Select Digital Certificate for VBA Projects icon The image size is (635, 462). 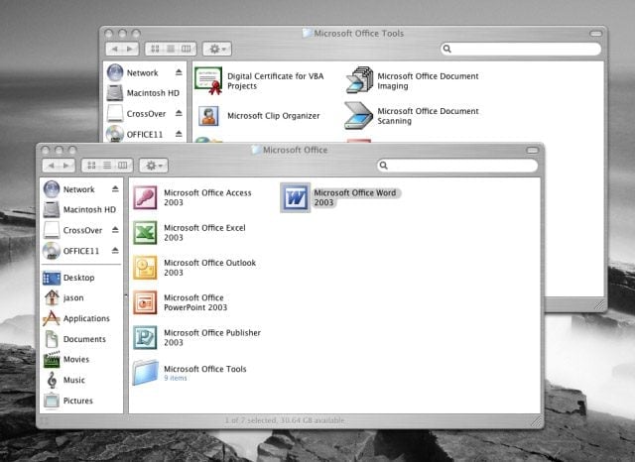coord(208,81)
